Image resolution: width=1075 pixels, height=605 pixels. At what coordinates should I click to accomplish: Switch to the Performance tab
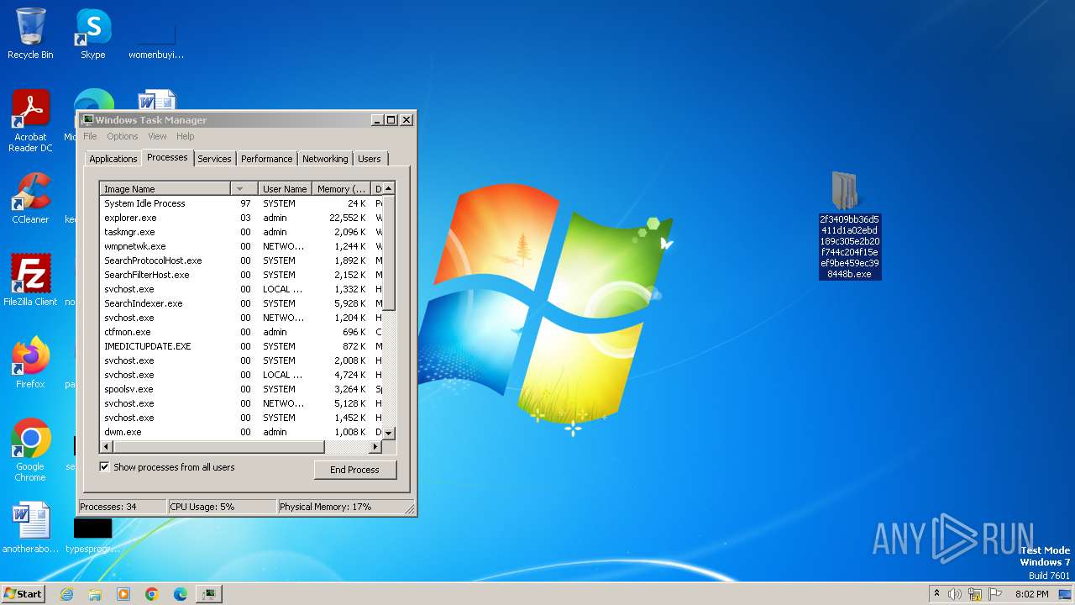click(x=266, y=159)
